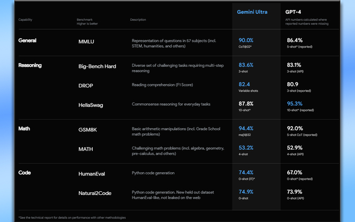355x222 pixels.
Task: Click the GPT-4 column header
Action: tap(293, 12)
